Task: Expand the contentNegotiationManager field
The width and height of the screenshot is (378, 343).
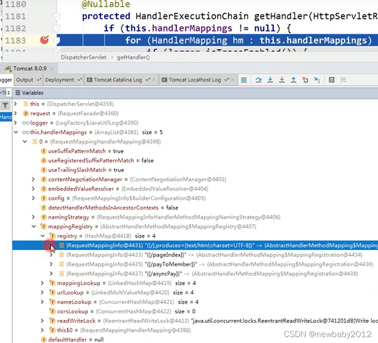Action: coord(34,179)
